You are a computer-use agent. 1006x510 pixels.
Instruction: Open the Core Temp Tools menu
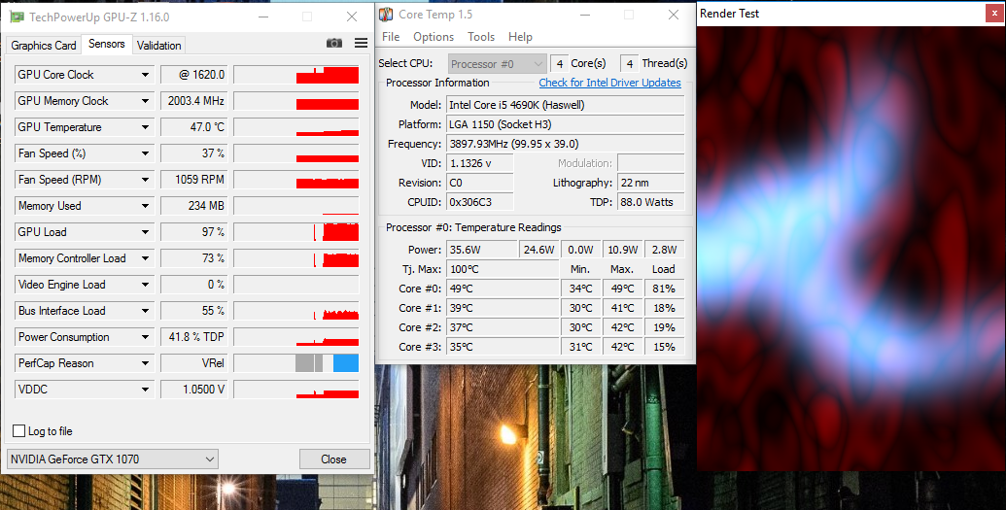pyautogui.click(x=481, y=37)
